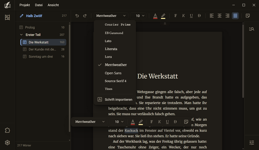The width and height of the screenshot is (259, 150).
Task: Insert a note with top toolbar comment icon
Action: pos(248,16)
